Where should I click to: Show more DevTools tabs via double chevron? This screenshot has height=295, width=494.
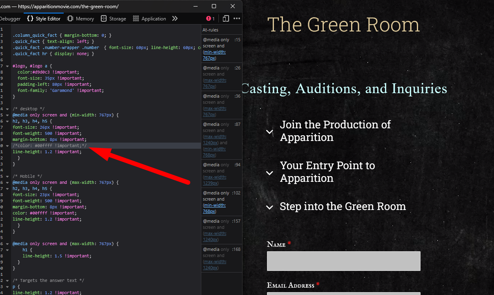(x=175, y=19)
